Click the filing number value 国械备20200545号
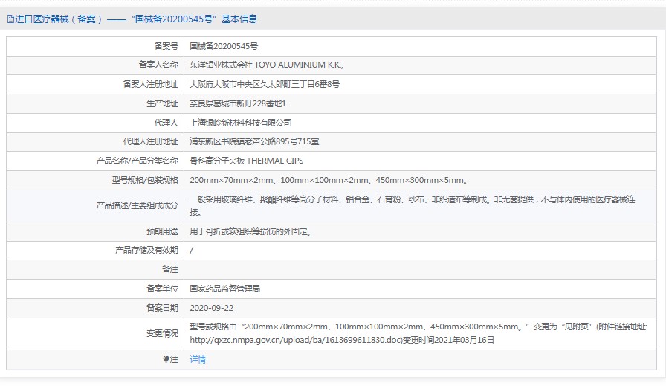This screenshot has width=666, height=389. (224, 46)
